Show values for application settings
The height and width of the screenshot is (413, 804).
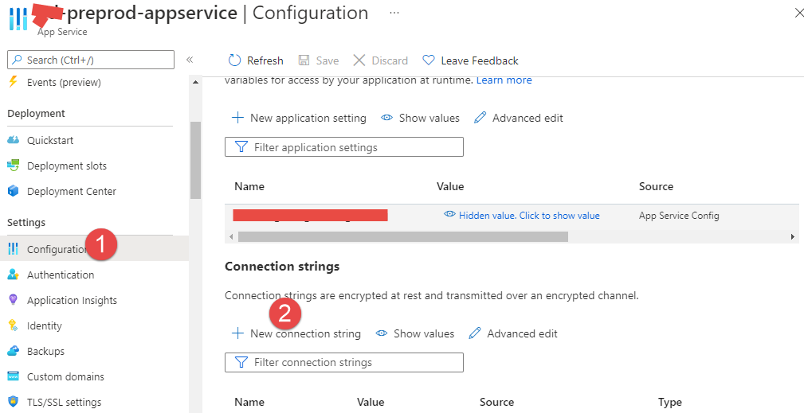[421, 118]
